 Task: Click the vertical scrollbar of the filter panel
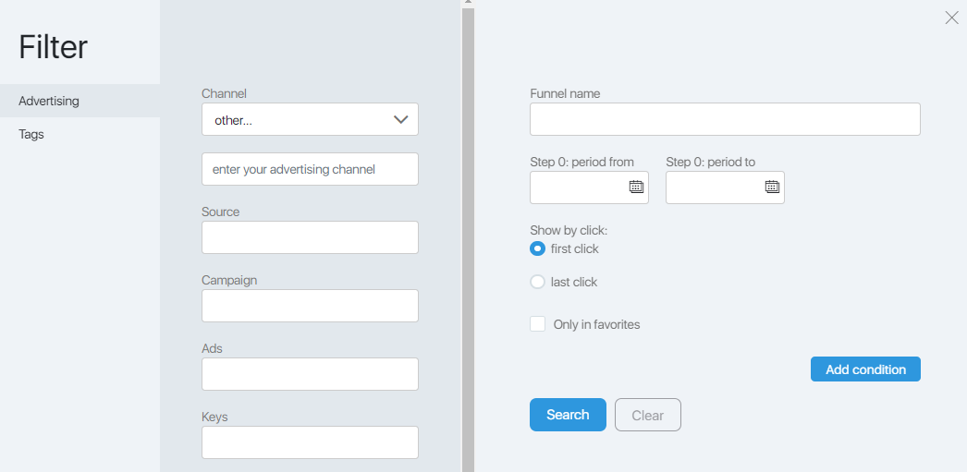click(x=468, y=240)
